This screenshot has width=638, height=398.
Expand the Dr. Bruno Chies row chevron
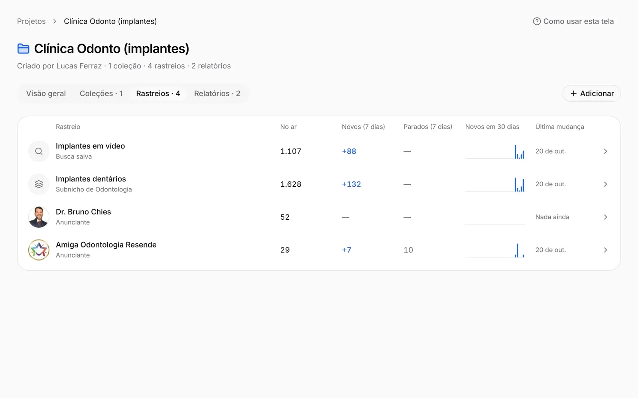(605, 217)
